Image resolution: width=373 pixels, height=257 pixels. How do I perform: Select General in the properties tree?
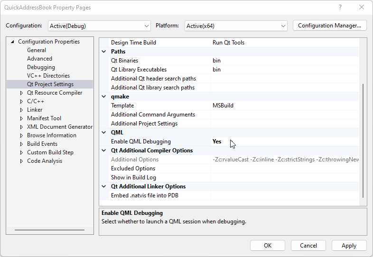tap(37, 50)
